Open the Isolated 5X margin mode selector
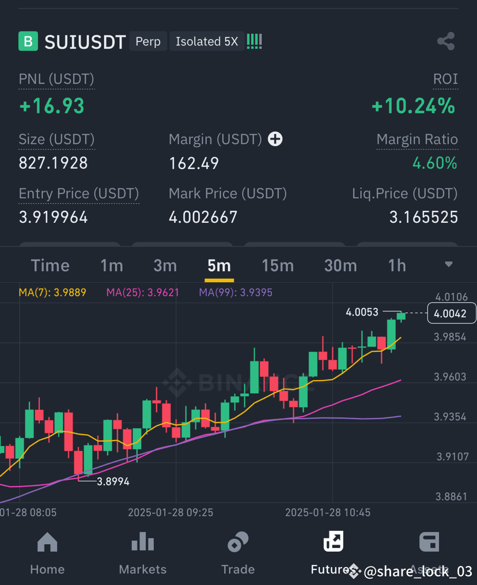Viewport: 477px width, 585px height. 206,41
